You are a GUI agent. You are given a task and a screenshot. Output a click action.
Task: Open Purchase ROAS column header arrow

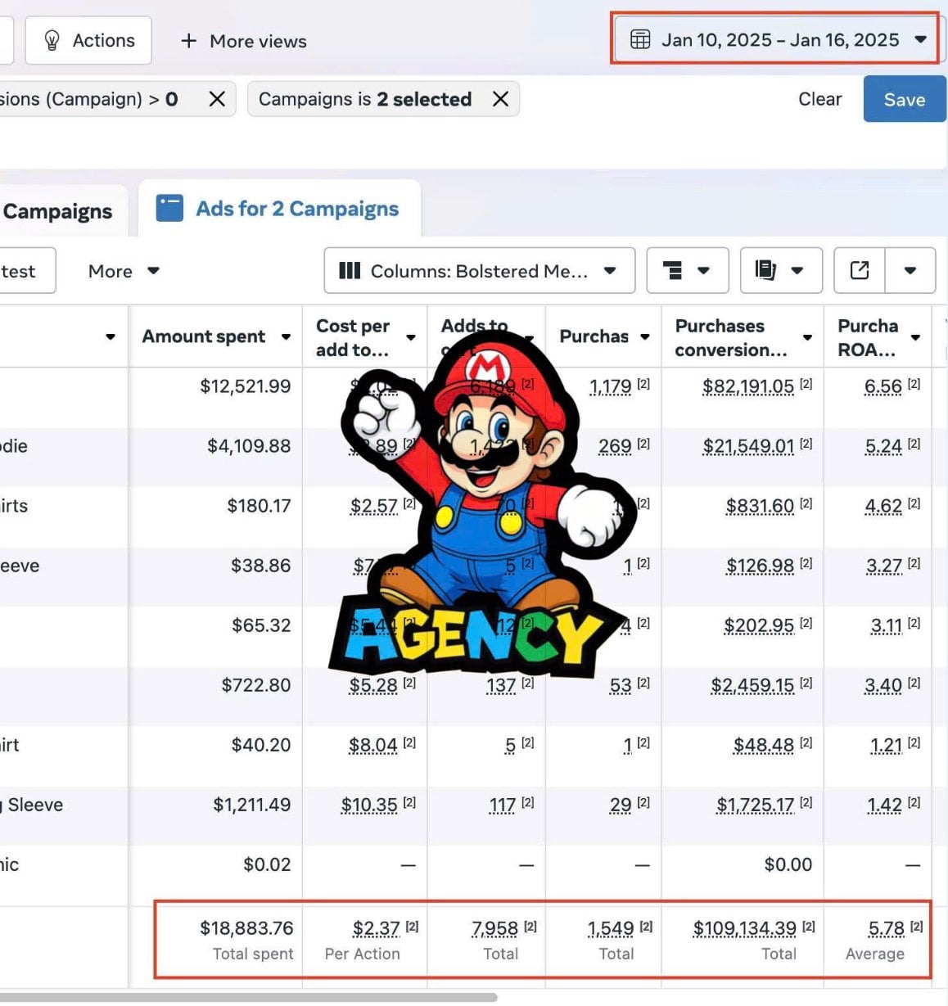915,337
